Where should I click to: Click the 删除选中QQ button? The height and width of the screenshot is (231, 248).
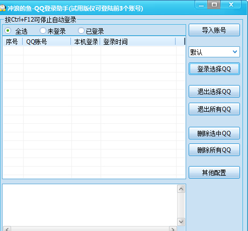click(214, 133)
